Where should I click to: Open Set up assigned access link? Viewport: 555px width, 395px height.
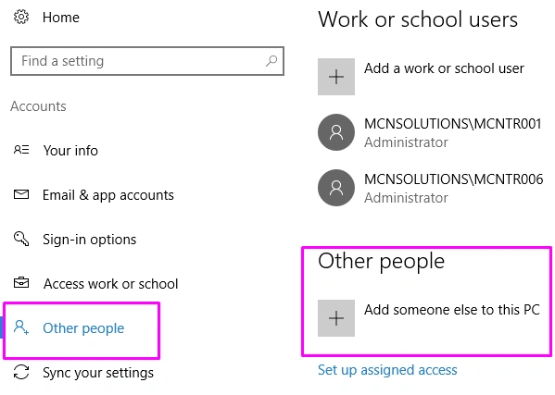click(x=387, y=370)
